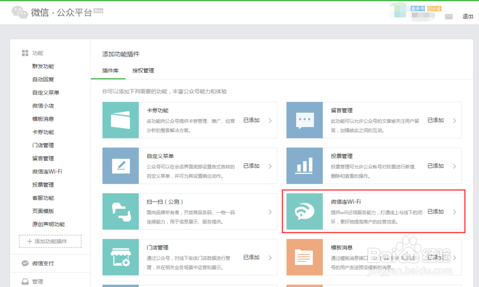Click the 功能 grid icon in the sidebar
Screen dimensions: 479x287
[x=25, y=53]
